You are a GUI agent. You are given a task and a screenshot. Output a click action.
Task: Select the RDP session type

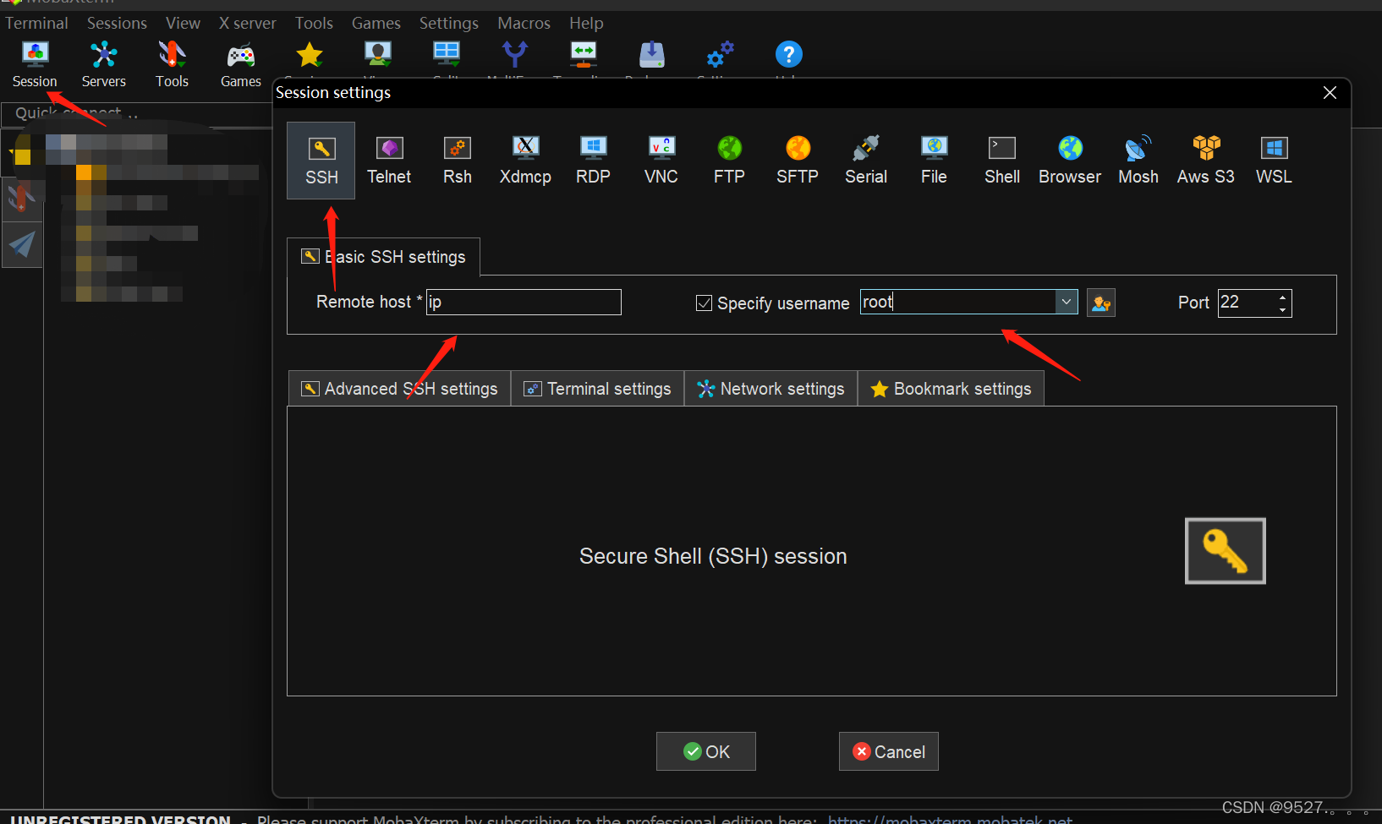point(593,161)
